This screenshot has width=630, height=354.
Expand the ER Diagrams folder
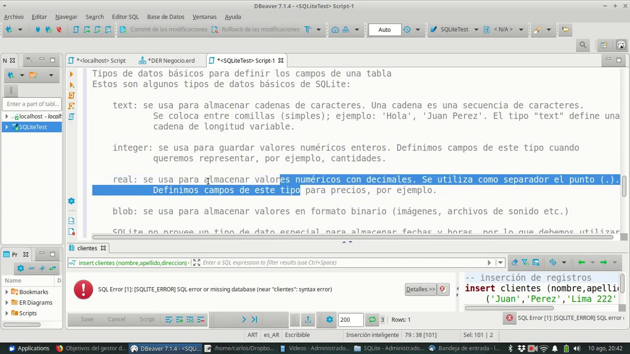[x=7, y=303]
